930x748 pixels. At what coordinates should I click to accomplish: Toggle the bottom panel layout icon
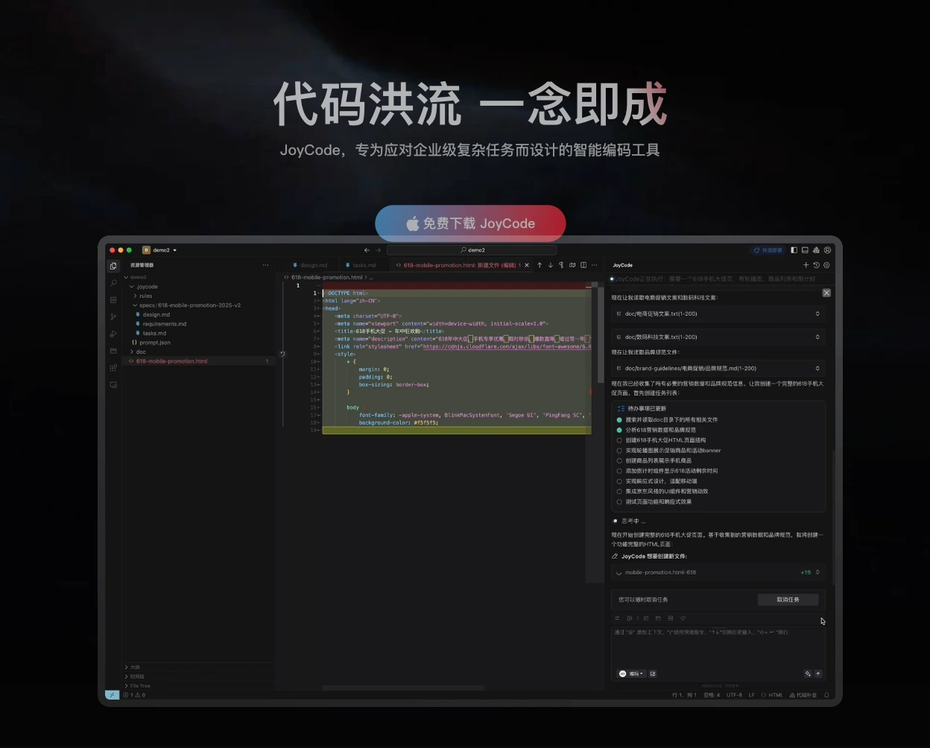pos(805,250)
